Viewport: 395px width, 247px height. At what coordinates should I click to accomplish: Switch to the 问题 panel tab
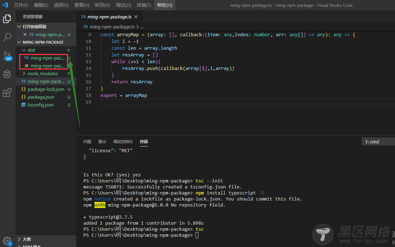[x=87, y=142]
